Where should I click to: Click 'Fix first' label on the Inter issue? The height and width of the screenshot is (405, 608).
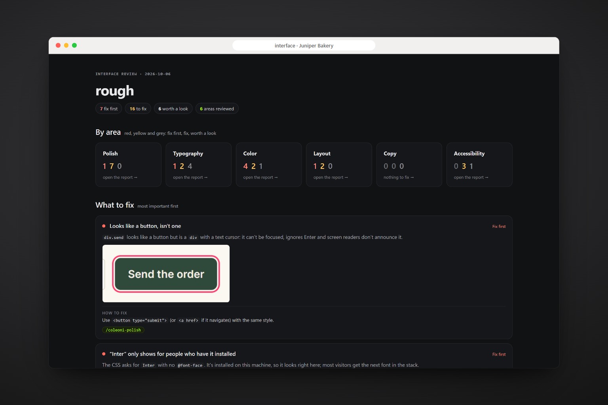click(499, 354)
